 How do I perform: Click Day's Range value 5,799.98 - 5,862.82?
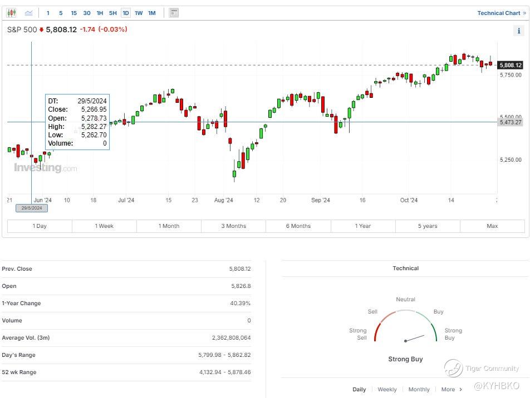pos(224,355)
